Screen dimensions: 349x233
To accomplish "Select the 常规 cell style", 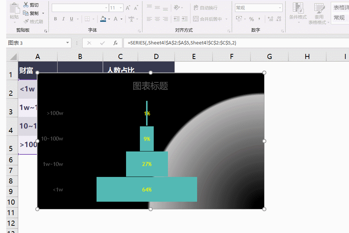I will 339,17.
